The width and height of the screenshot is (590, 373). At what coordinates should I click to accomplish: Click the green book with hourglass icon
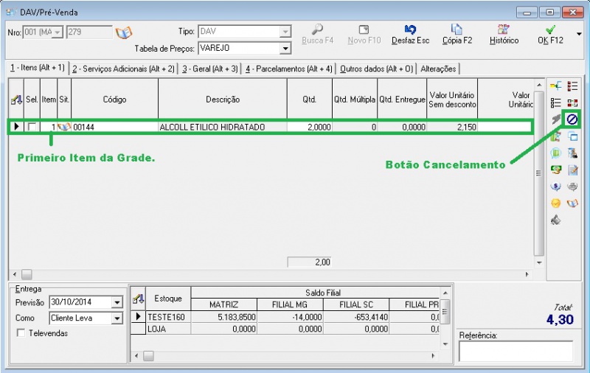(x=556, y=136)
